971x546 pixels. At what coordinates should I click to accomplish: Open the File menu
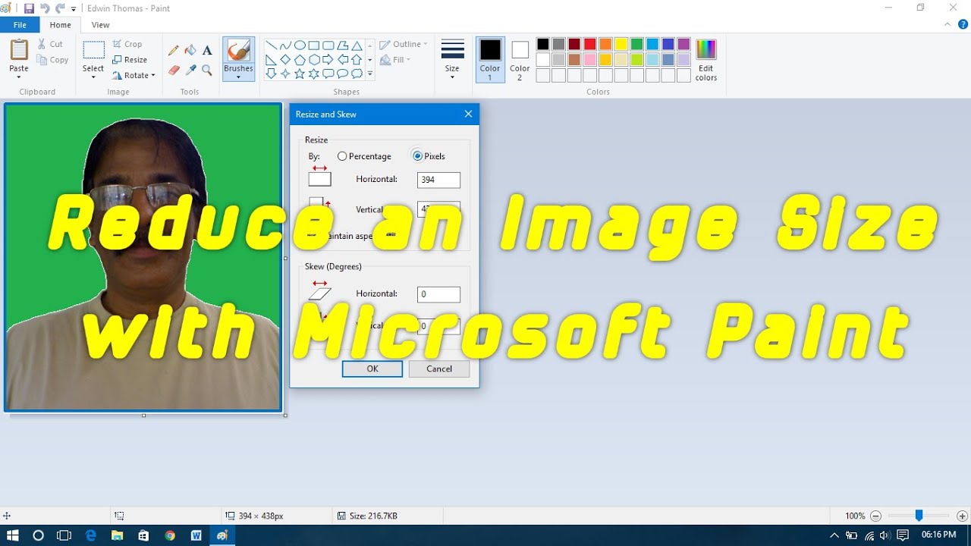(20, 25)
